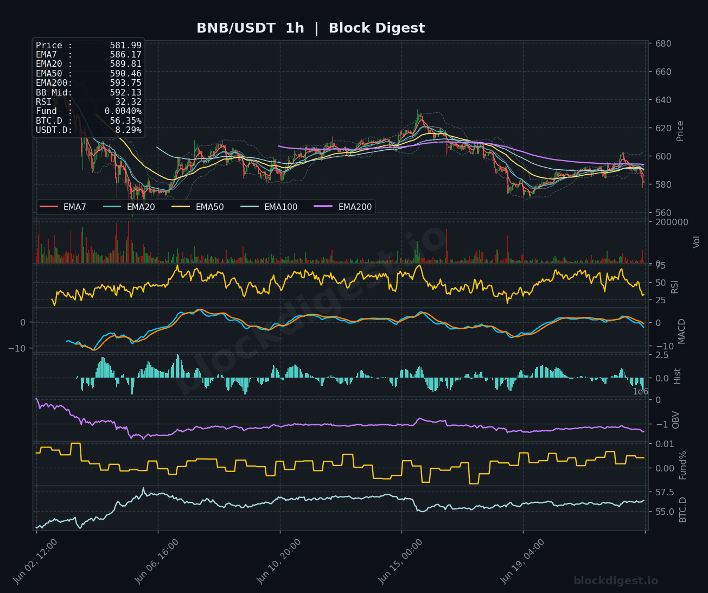Click the 75 RSI axis tick
The width and height of the screenshot is (708, 593).
click(660, 265)
